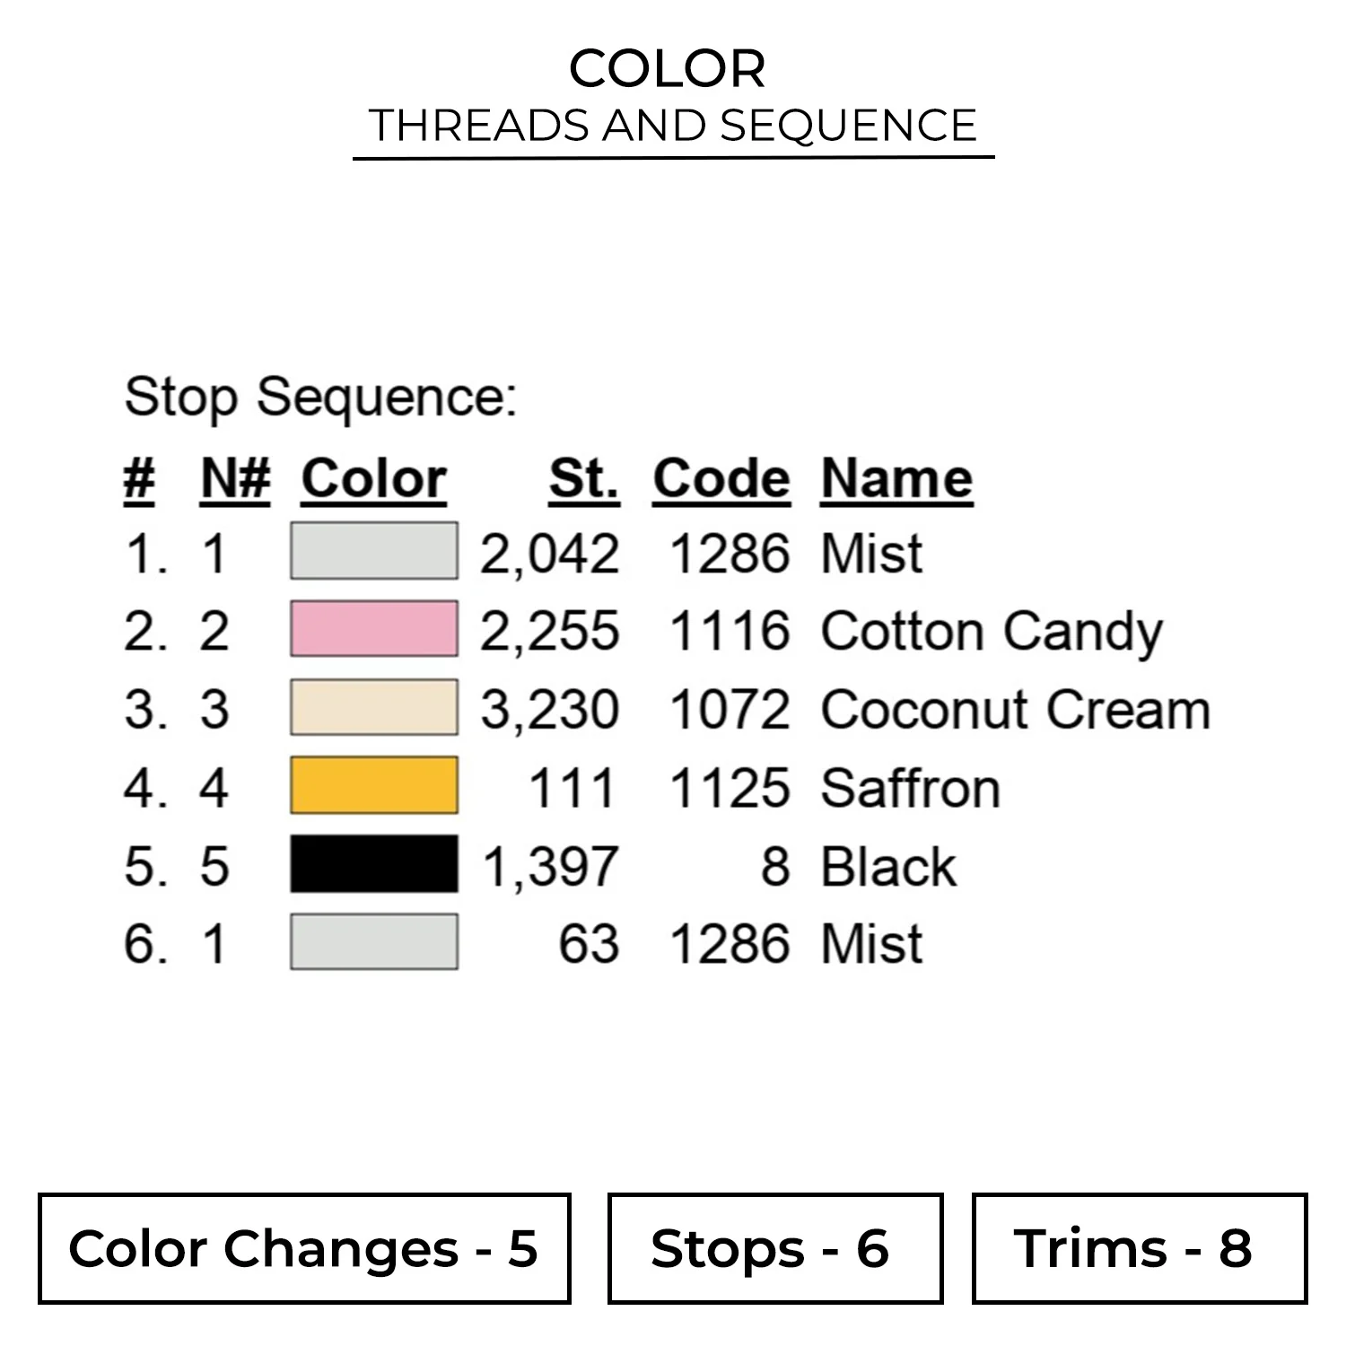The height and width of the screenshot is (1346, 1346).
Task: Click the Saffron code 1125
Action: point(730,788)
